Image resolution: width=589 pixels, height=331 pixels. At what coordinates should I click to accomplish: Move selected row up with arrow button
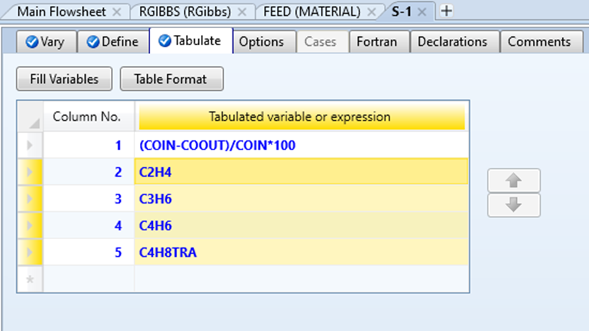coord(514,181)
